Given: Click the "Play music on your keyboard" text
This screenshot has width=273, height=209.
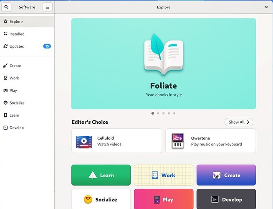Looking at the screenshot, I should [x=216, y=144].
